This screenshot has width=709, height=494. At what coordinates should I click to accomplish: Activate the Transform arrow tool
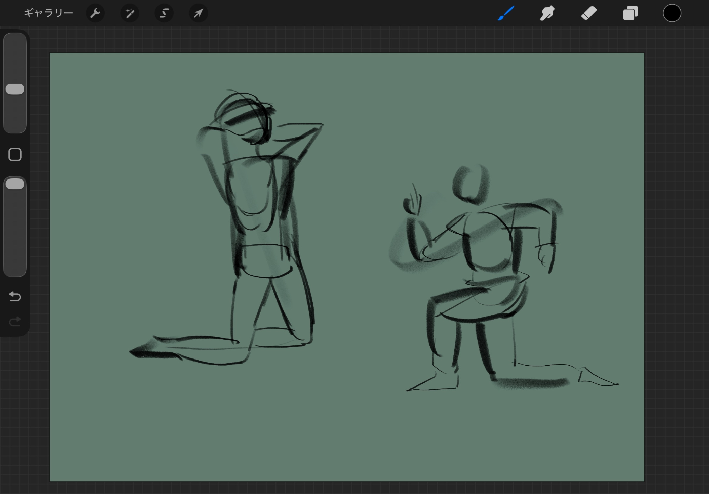(x=199, y=13)
